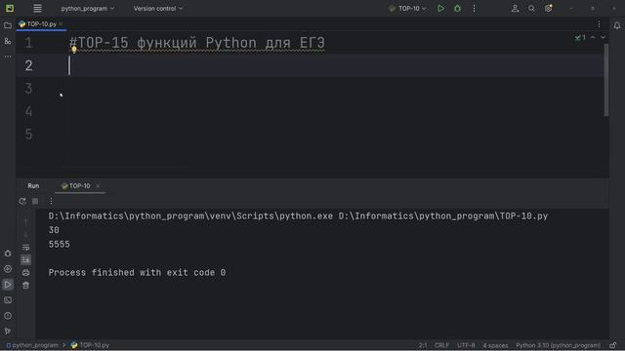The height and width of the screenshot is (351, 625).
Task: Open the Project tool window folder icon
Action: (8, 25)
